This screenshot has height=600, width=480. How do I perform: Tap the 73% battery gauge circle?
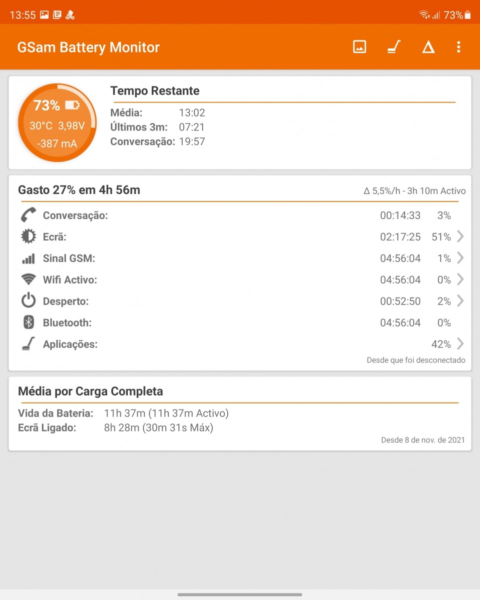click(x=57, y=123)
